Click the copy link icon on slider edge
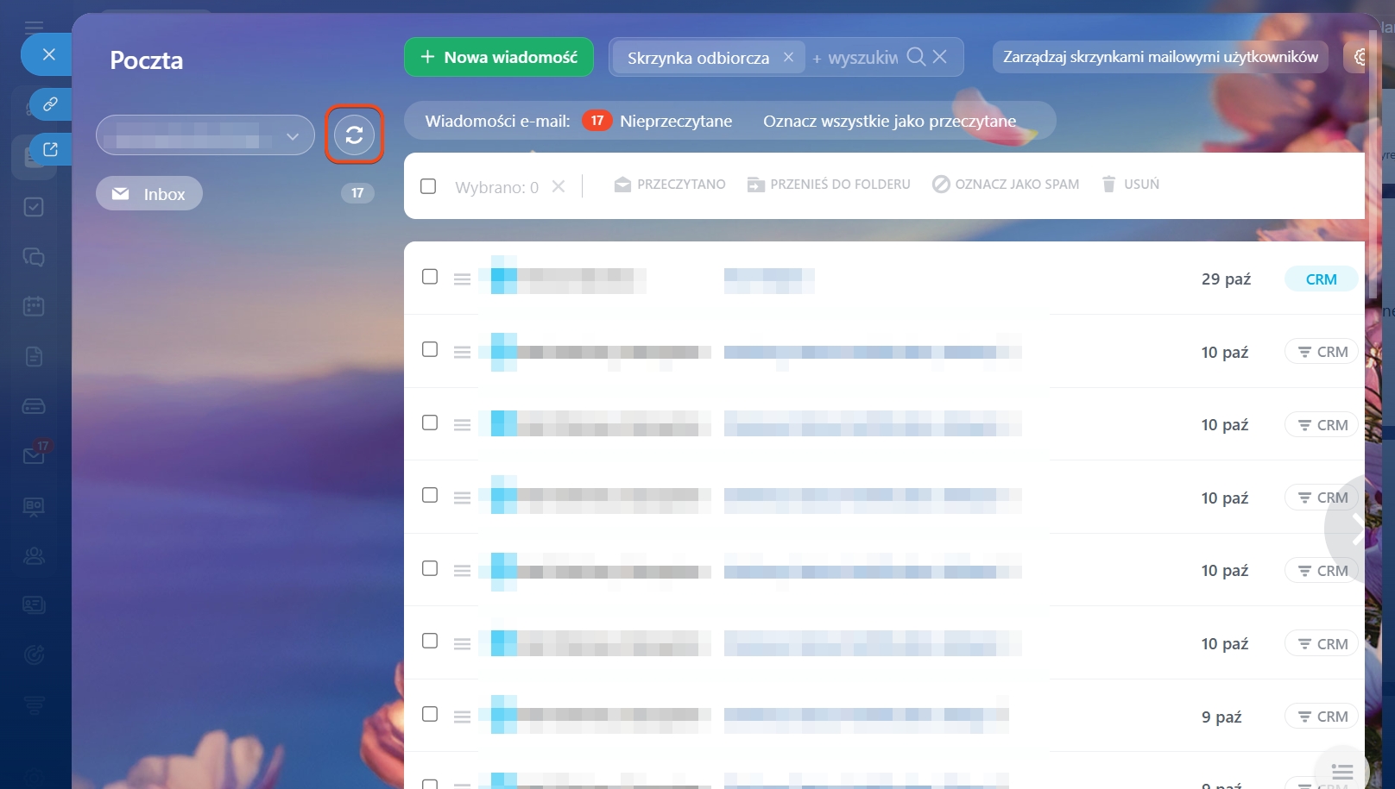This screenshot has height=789, width=1395. 50,104
